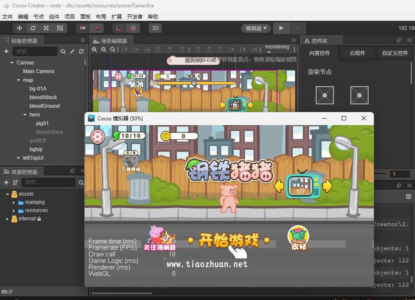The image size is (415, 300).
Task: Click the refresh preview button next to play
Action: click(298, 28)
